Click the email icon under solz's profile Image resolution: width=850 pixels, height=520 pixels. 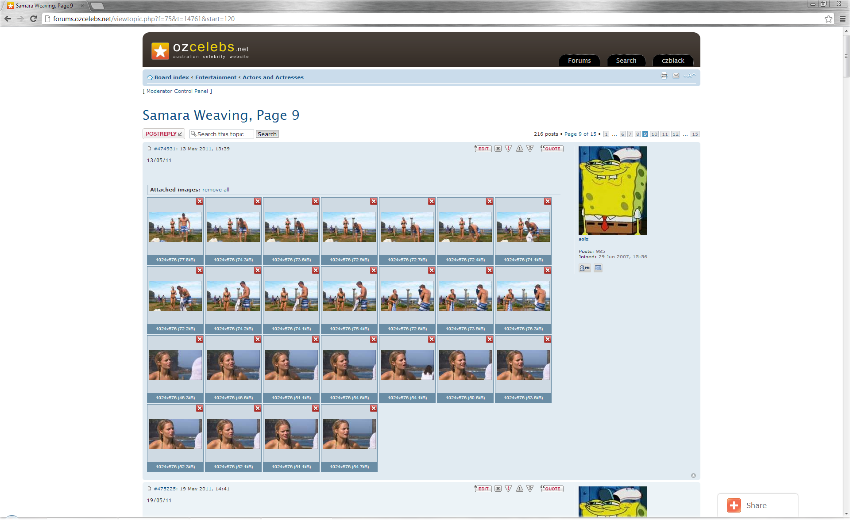[598, 268]
